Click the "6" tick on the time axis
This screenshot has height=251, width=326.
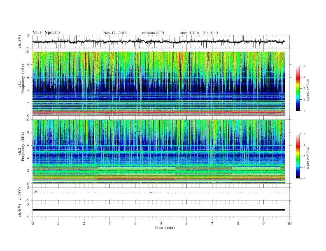[x=186, y=224]
